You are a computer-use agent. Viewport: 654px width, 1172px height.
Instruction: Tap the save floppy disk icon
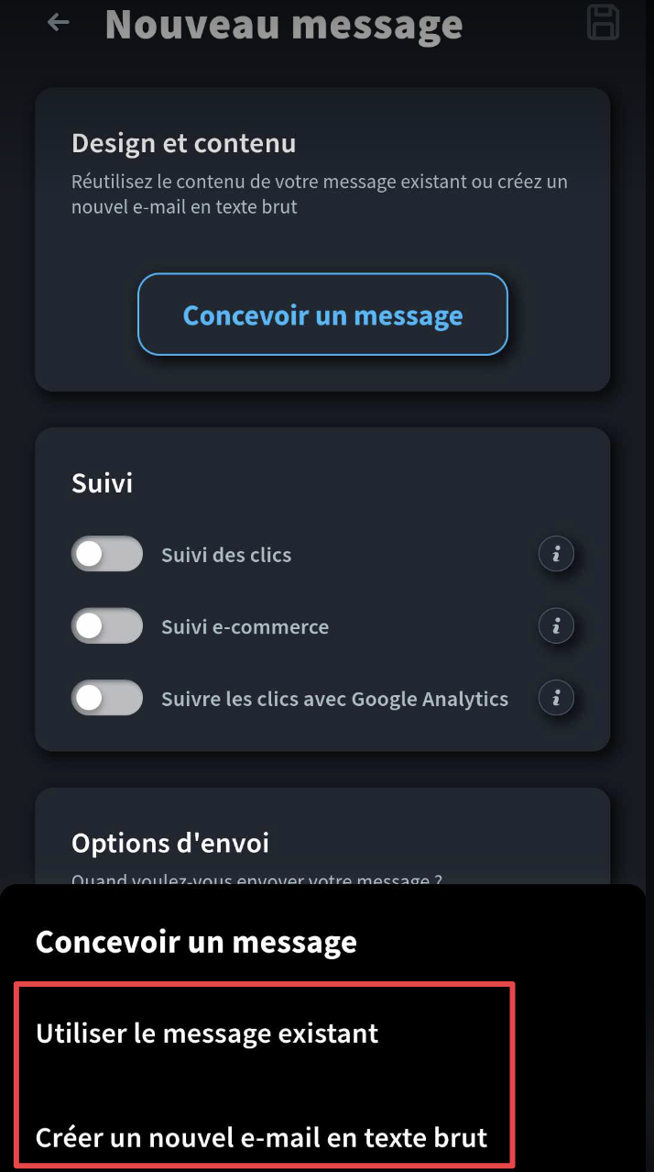(x=603, y=22)
